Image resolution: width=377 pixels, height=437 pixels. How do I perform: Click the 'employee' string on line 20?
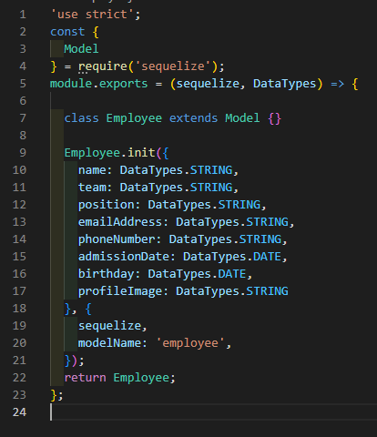point(190,343)
